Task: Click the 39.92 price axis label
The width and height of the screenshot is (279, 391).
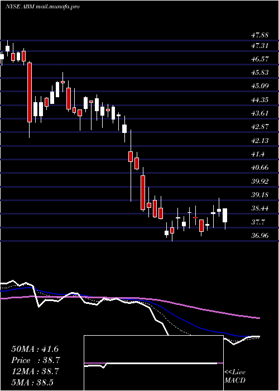Action: (x=259, y=182)
